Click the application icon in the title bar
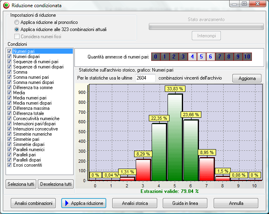 pos(6,6)
